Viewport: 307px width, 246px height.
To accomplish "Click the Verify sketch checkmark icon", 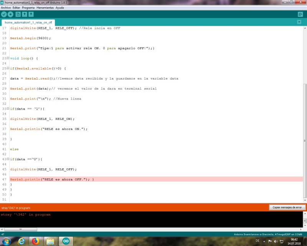I will (x=4, y=14).
